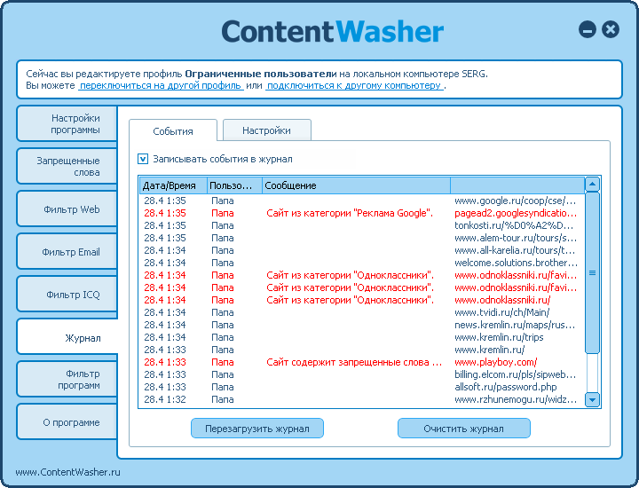Select the www.rzhunemogu.ru log entry

pyautogui.click(x=361, y=399)
